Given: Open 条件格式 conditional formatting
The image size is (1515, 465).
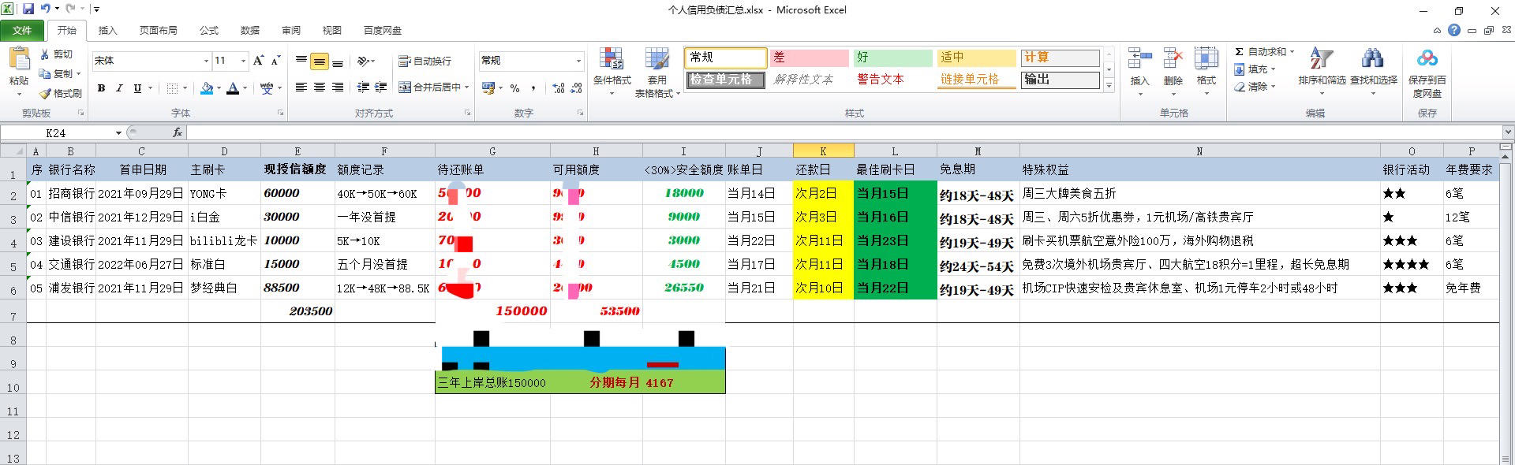Looking at the screenshot, I should coord(612,73).
